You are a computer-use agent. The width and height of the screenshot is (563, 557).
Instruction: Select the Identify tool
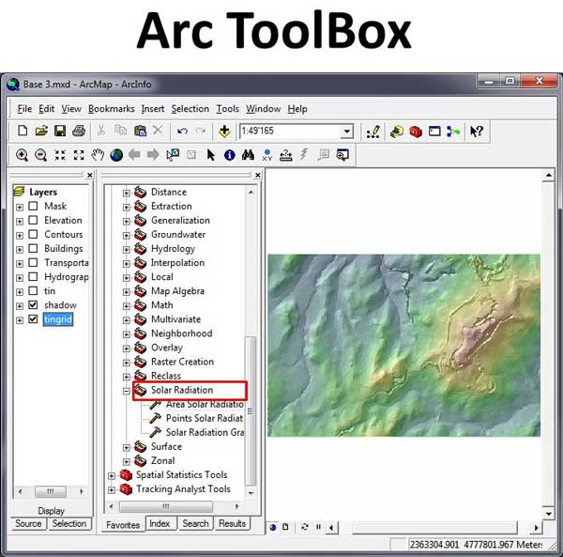pos(230,155)
